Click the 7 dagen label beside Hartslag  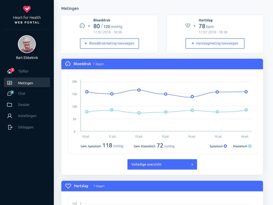point(99,186)
